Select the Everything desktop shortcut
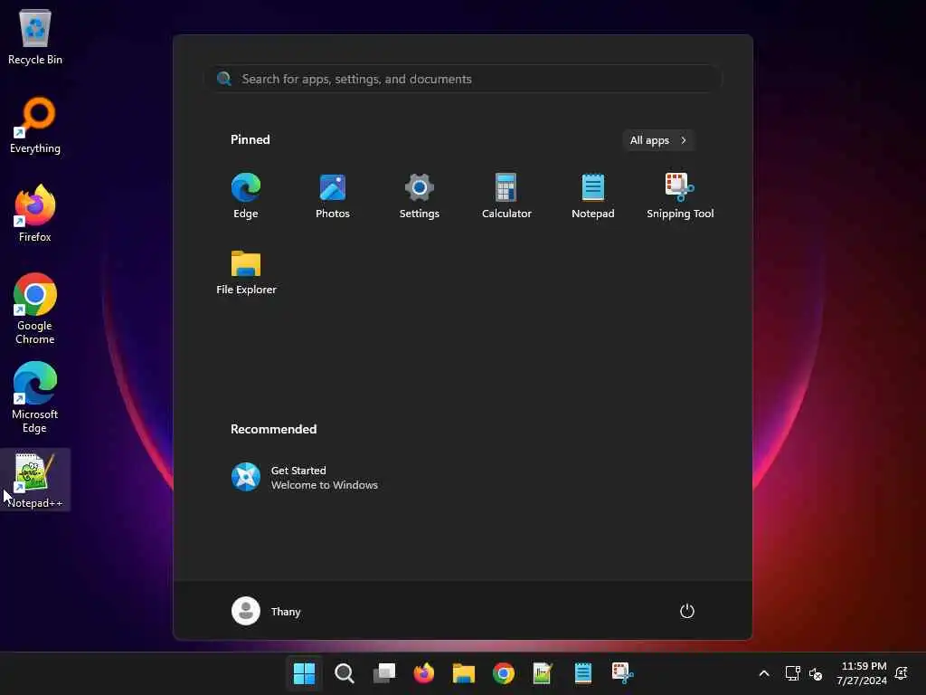 click(x=35, y=125)
